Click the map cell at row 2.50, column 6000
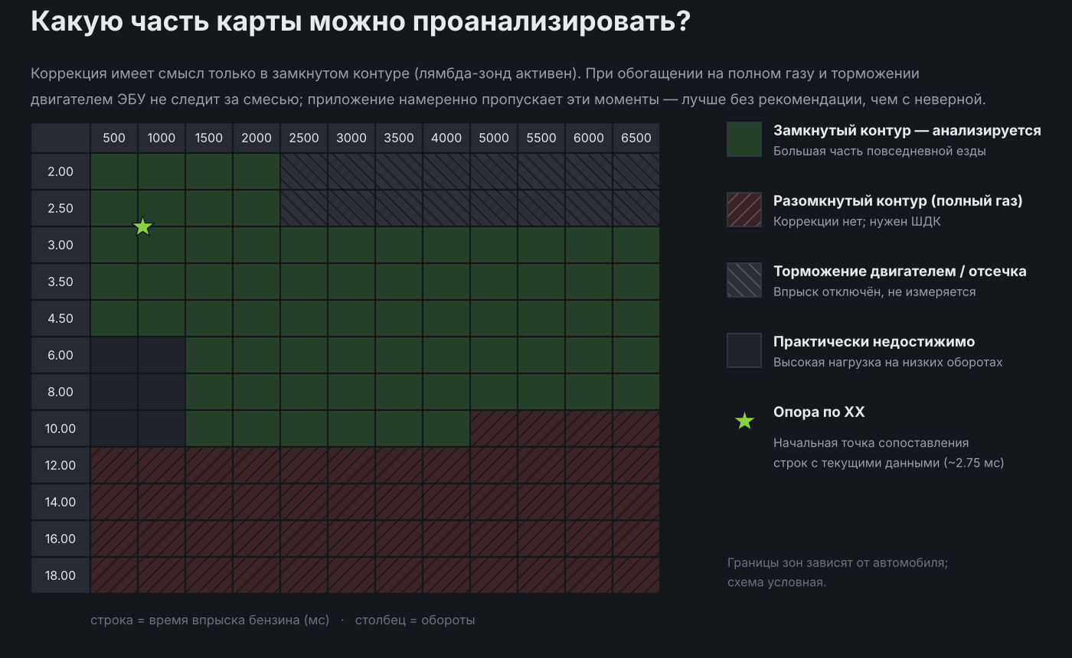The width and height of the screenshot is (1072, 658). [x=589, y=208]
